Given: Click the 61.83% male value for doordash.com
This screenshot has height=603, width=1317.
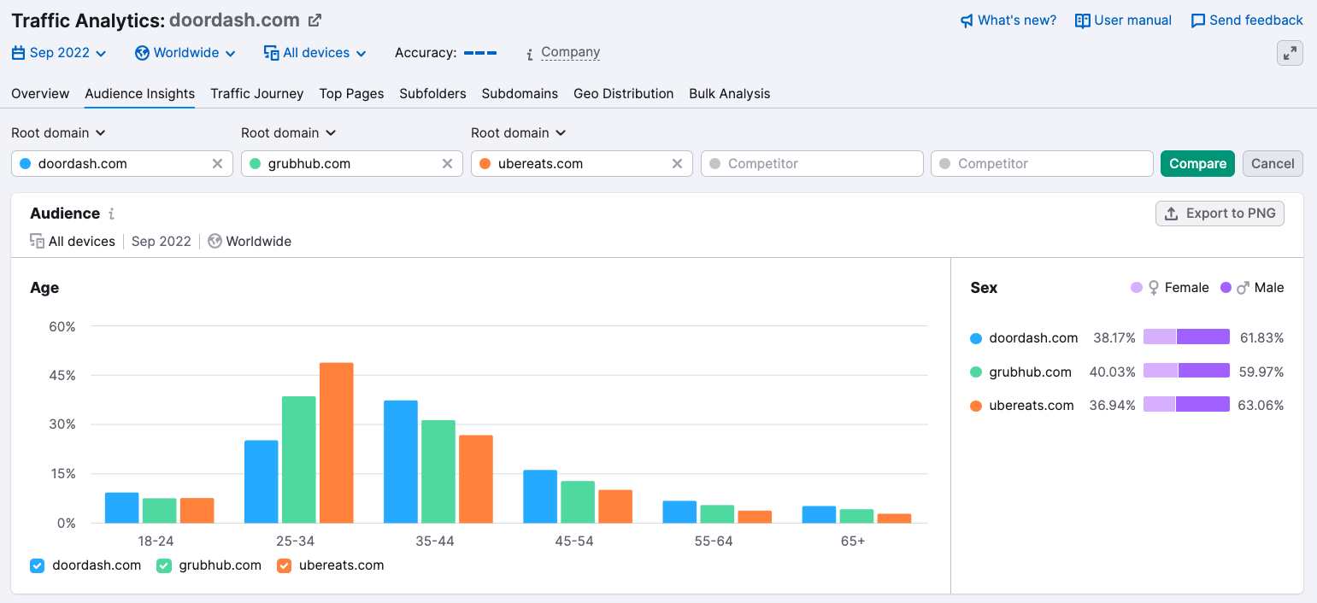Looking at the screenshot, I should pyautogui.click(x=1261, y=338).
